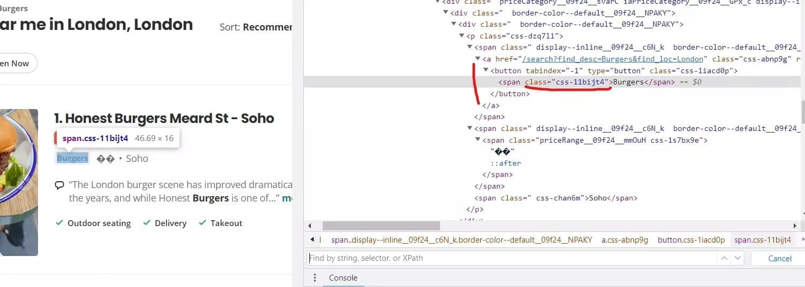Select the span.css-11bijt4 breadcrumb

(763, 240)
